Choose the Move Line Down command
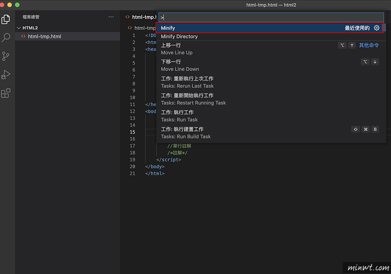The width and height of the screenshot is (391, 274). [271, 65]
